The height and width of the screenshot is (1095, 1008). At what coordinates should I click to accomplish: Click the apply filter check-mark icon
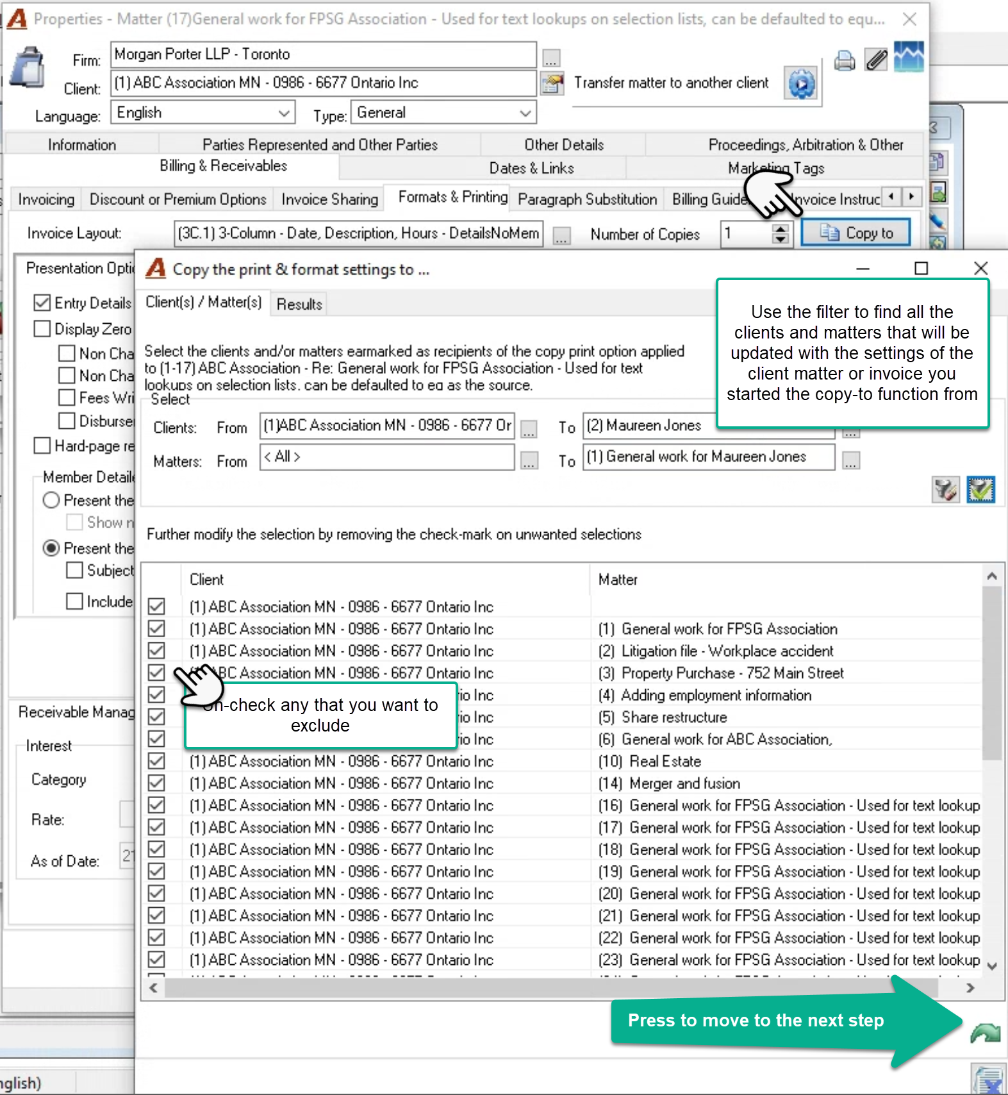[x=981, y=490]
